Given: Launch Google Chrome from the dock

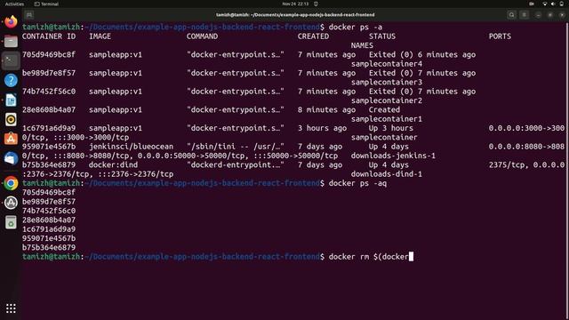Looking at the screenshot, I should coord(11,183).
